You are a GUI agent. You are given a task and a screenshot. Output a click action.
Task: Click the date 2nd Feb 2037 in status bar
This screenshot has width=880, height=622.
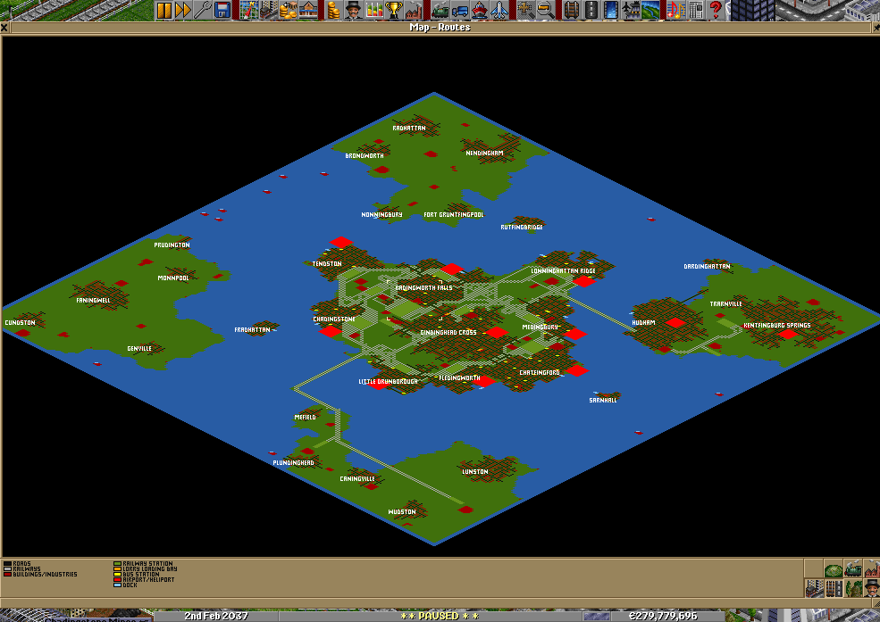[x=216, y=616]
